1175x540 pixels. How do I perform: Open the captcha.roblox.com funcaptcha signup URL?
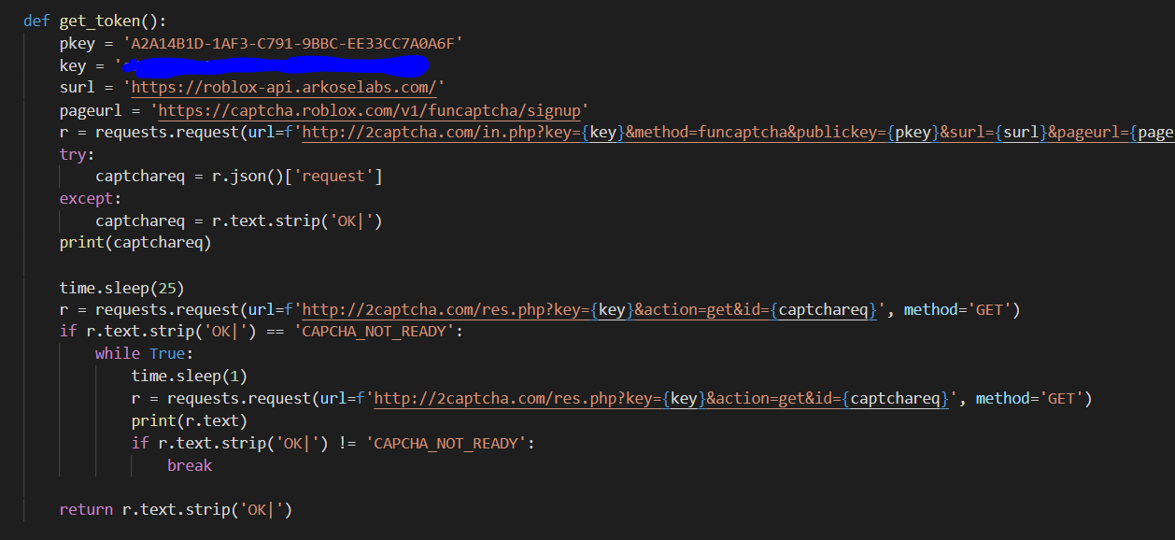[369, 110]
